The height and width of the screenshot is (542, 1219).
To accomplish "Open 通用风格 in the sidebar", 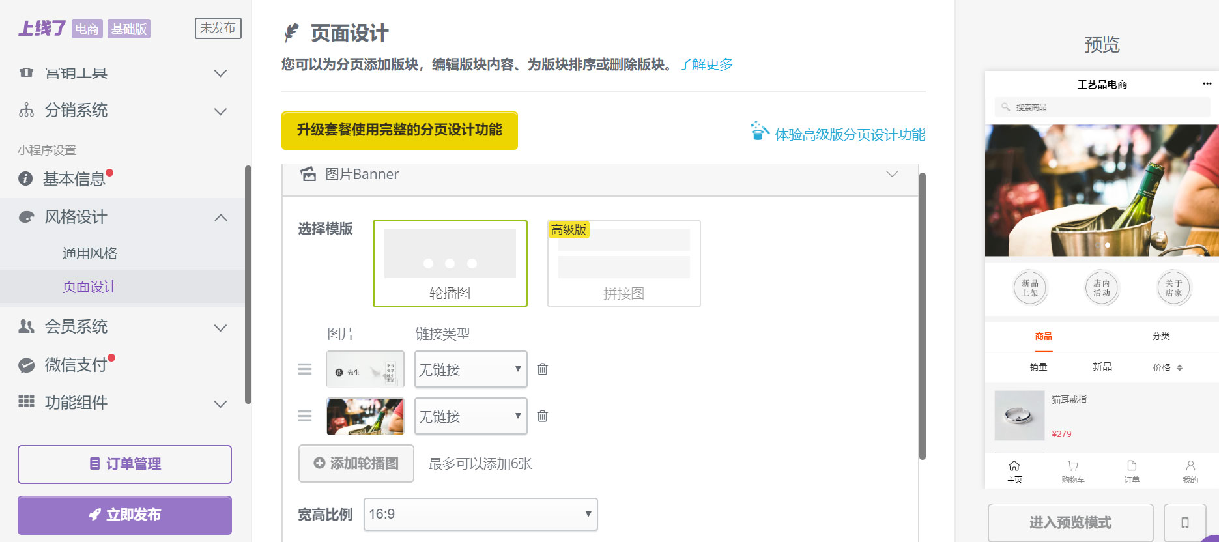I will tap(90, 253).
